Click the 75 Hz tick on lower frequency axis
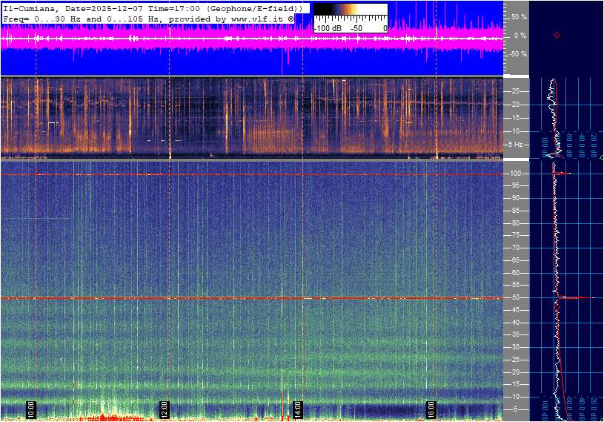 [515, 235]
